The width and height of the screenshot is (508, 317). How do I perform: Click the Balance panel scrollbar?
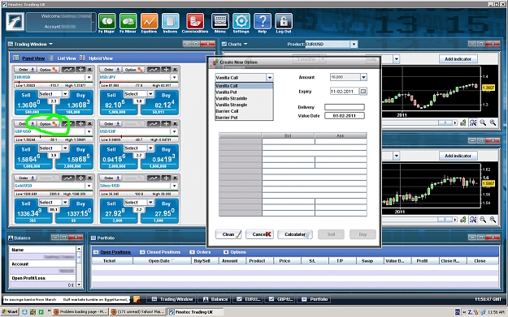[79, 267]
